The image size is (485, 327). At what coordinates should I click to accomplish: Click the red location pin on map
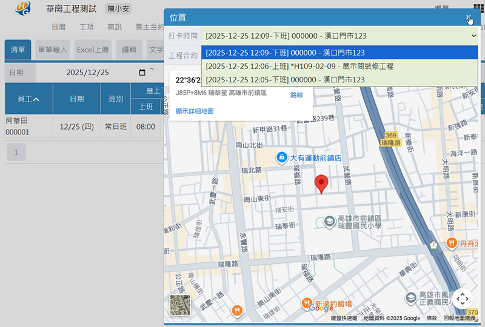pos(321,184)
